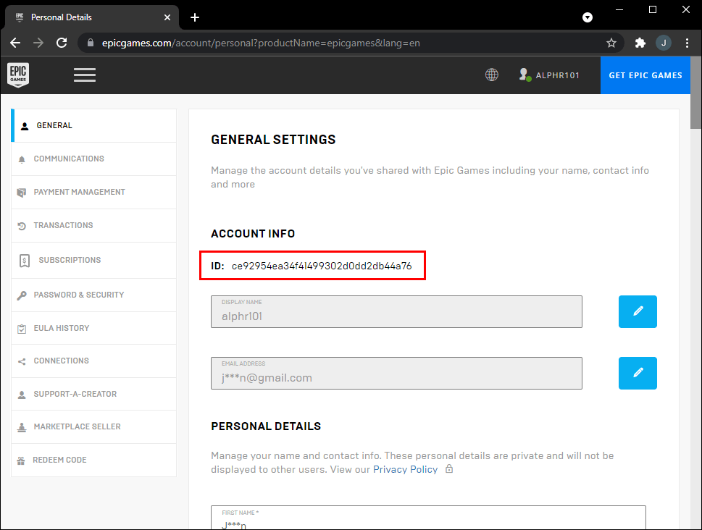Click the bell icon beside Communications
702x530 pixels.
coord(22,160)
